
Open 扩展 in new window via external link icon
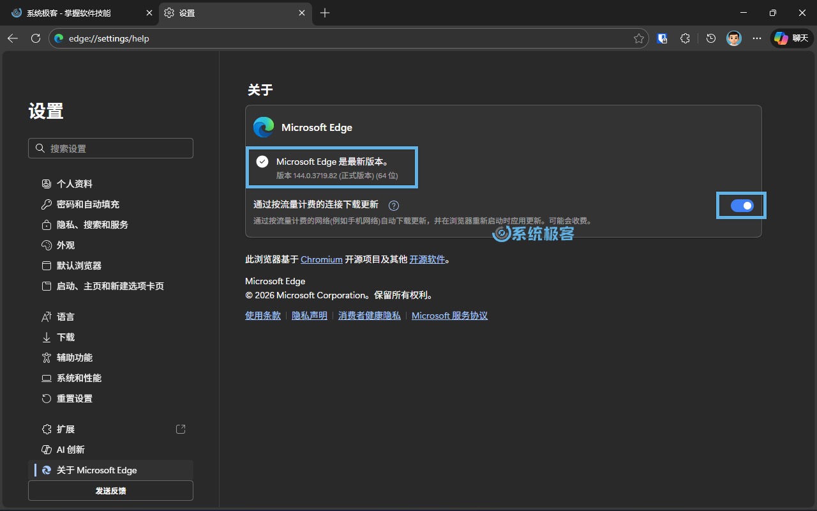click(181, 429)
